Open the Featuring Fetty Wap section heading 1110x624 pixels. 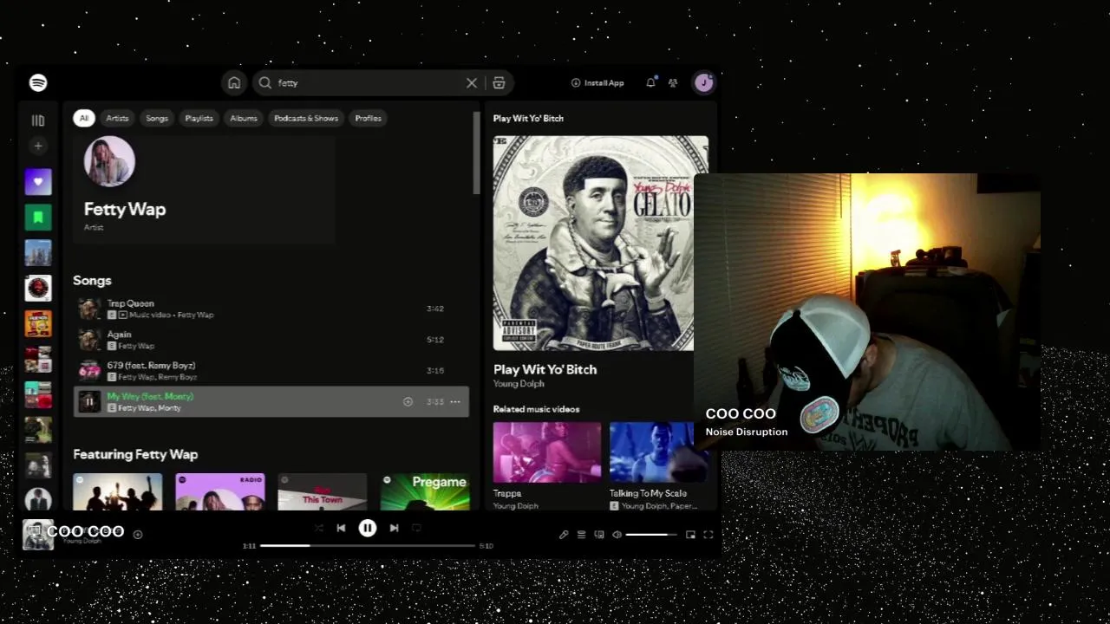click(135, 454)
